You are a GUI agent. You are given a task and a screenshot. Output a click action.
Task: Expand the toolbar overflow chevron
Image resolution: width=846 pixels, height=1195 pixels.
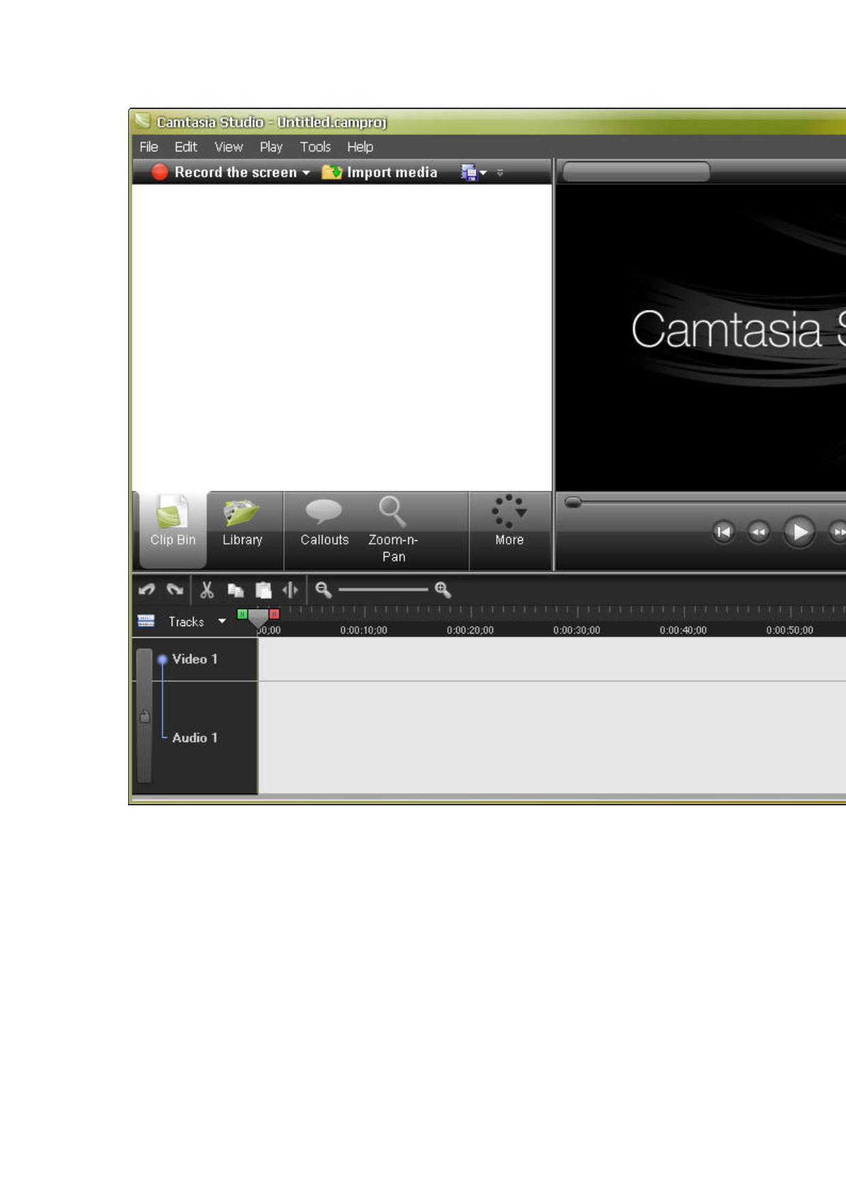(x=500, y=173)
